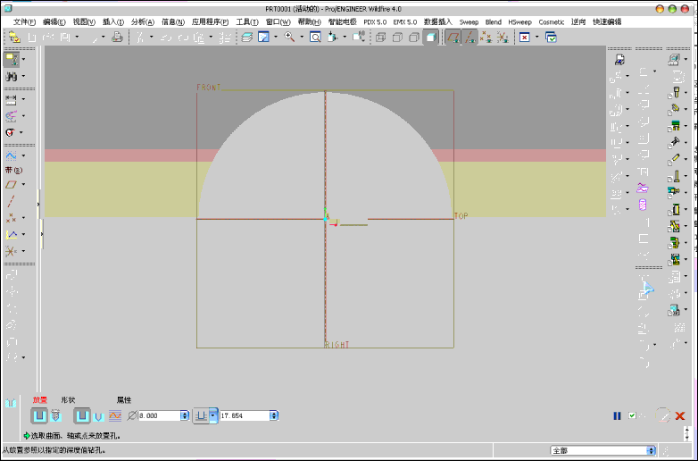Click the datum point tool icon
Screen dimensions: 698x461
coord(11,218)
